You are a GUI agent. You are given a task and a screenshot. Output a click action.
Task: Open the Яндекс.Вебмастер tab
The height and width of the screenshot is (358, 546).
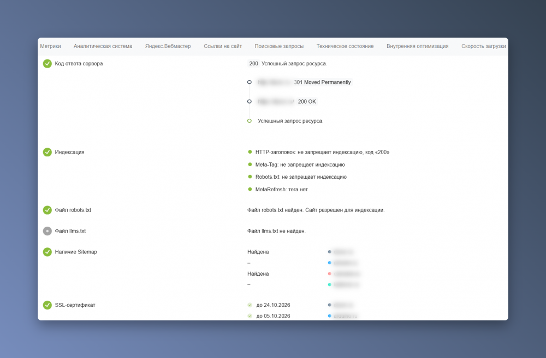coord(168,46)
